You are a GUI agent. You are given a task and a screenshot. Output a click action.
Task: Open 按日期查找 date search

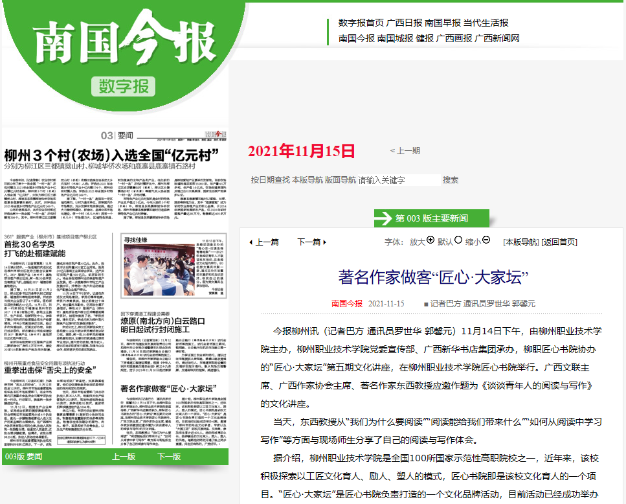[x=270, y=180]
